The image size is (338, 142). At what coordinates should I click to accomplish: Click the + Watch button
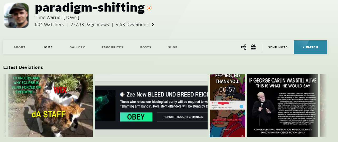pyautogui.click(x=310, y=47)
